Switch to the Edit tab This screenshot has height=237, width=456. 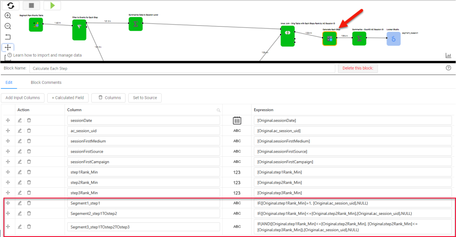(x=9, y=83)
